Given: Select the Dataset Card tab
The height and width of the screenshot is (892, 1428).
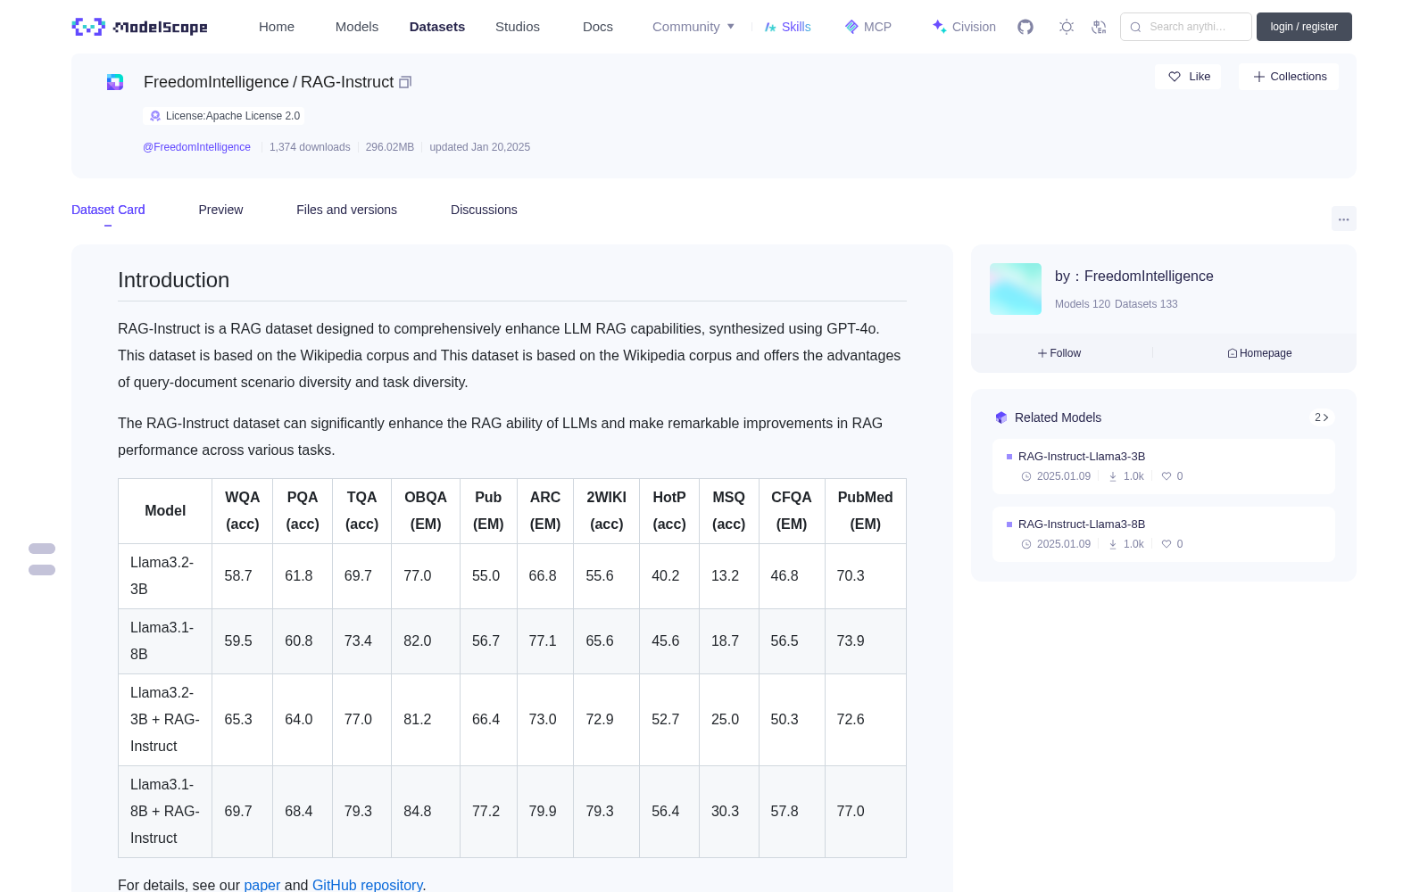Looking at the screenshot, I should (108, 210).
